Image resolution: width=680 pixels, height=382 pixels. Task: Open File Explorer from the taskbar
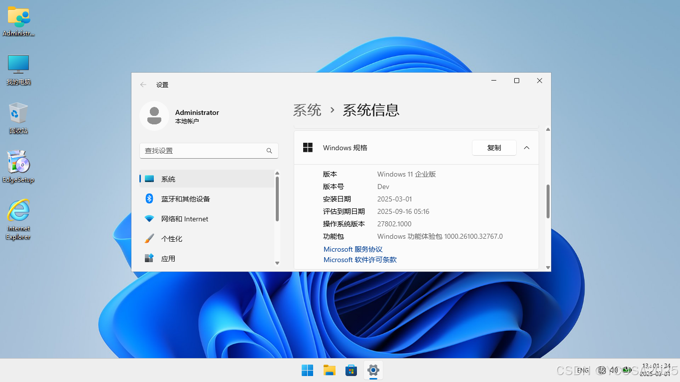pyautogui.click(x=330, y=370)
